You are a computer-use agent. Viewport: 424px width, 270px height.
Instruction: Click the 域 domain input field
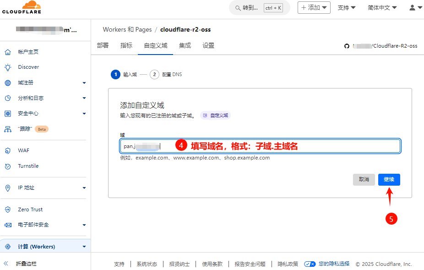coord(275,146)
